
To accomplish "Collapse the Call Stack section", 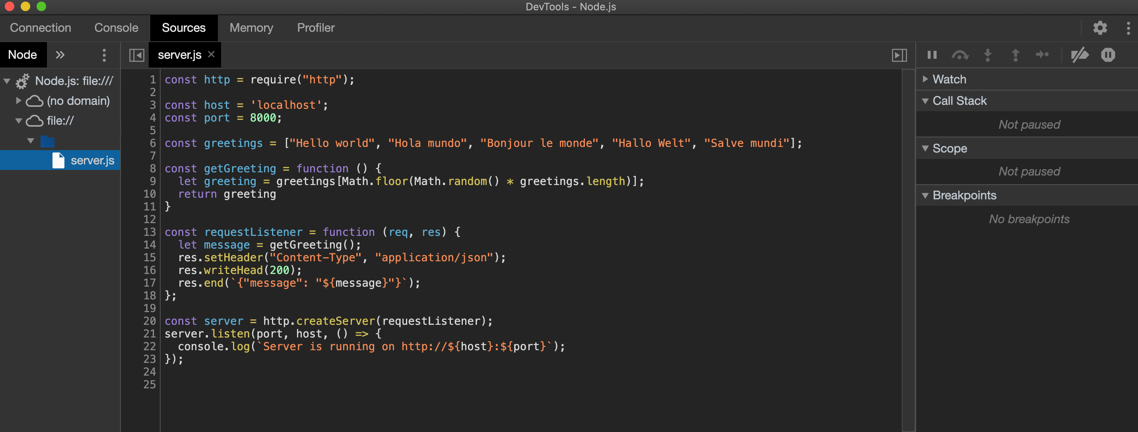I will click(925, 101).
